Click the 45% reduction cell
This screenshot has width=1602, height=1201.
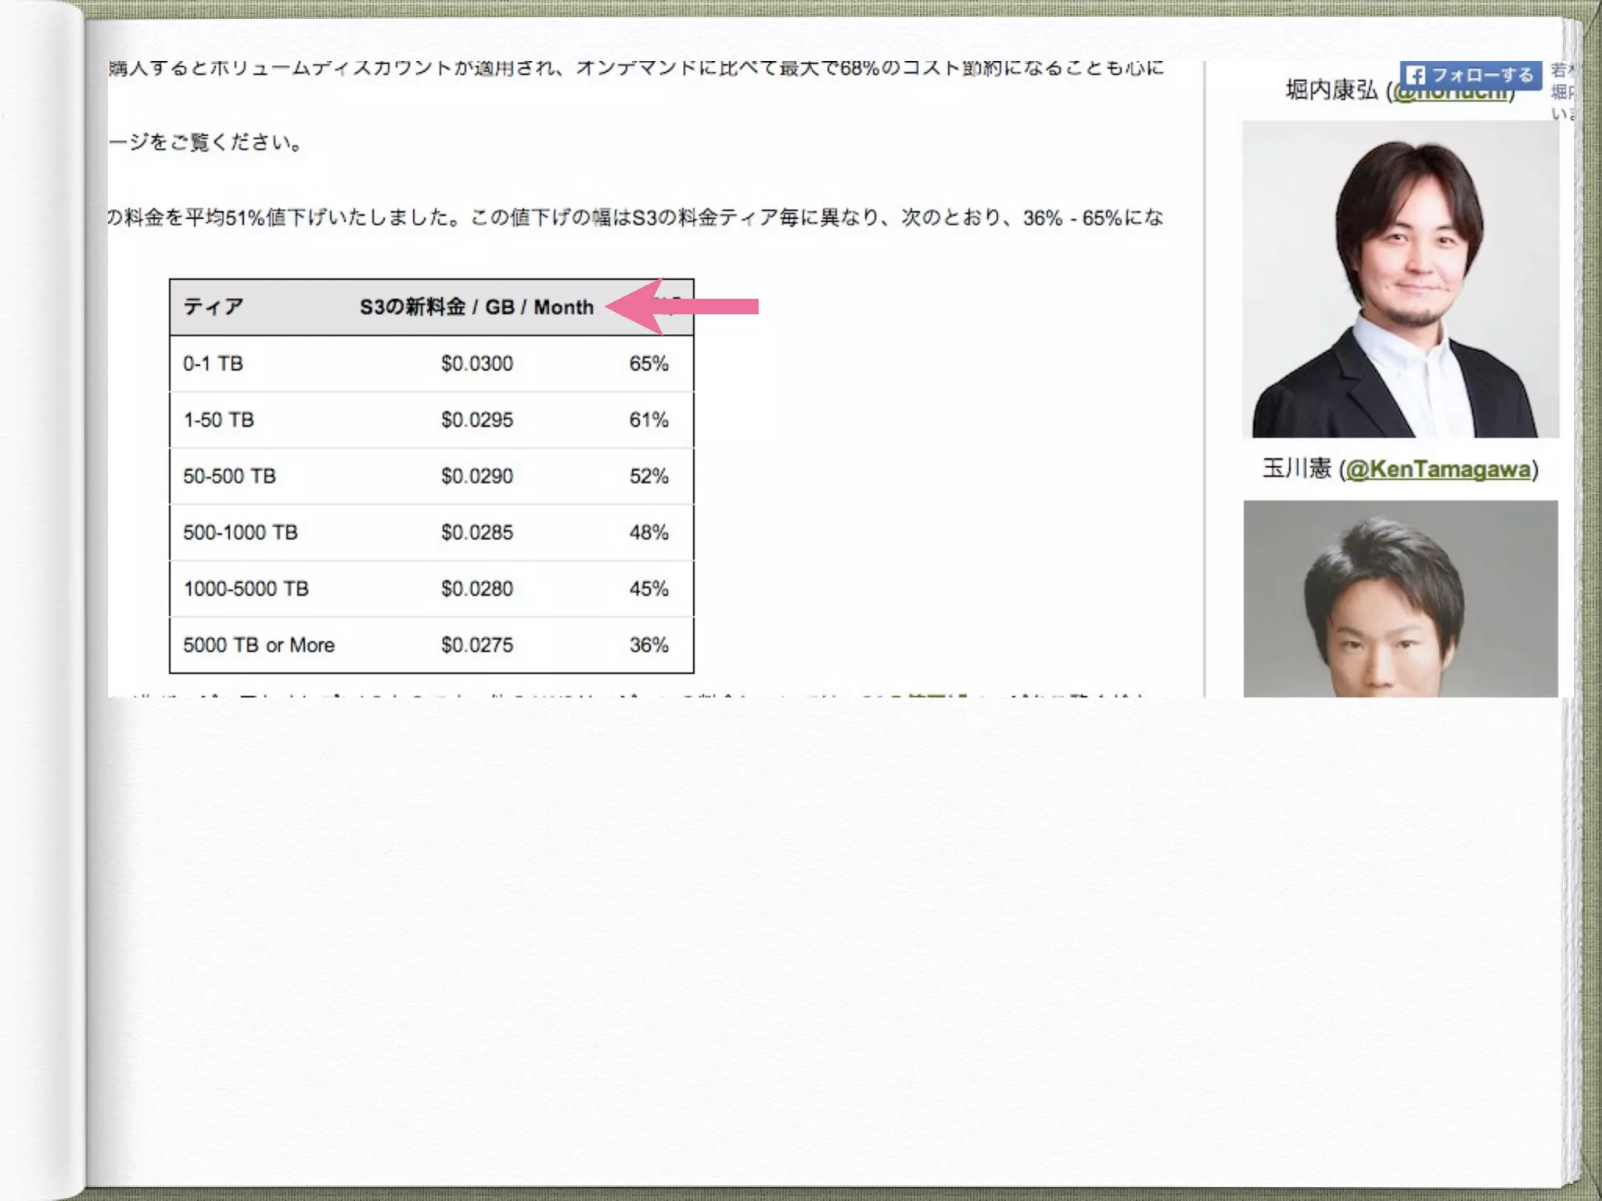point(648,589)
